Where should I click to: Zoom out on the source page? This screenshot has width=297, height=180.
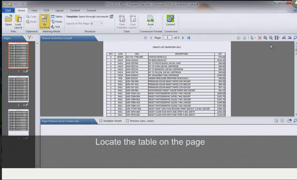271,38
